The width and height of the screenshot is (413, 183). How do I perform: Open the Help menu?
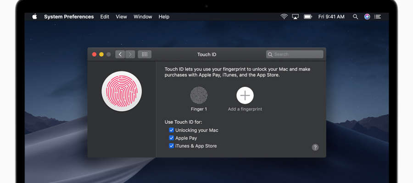[x=164, y=16]
